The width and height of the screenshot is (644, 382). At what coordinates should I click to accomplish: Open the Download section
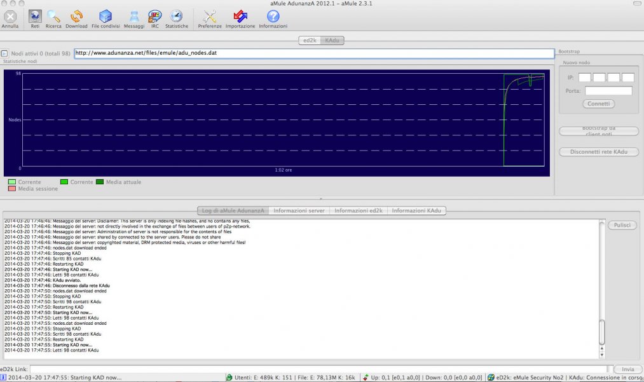click(x=76, y=17)
